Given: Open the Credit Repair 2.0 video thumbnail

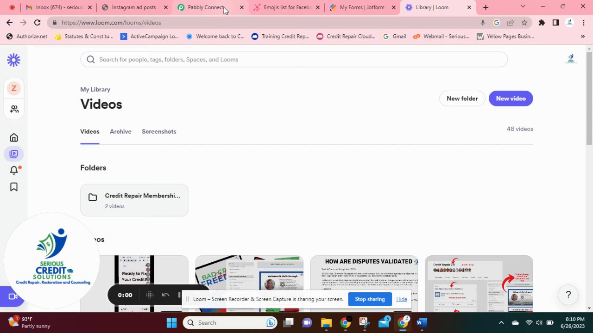Looking at the screenshot, I should (x=479, y=284).
